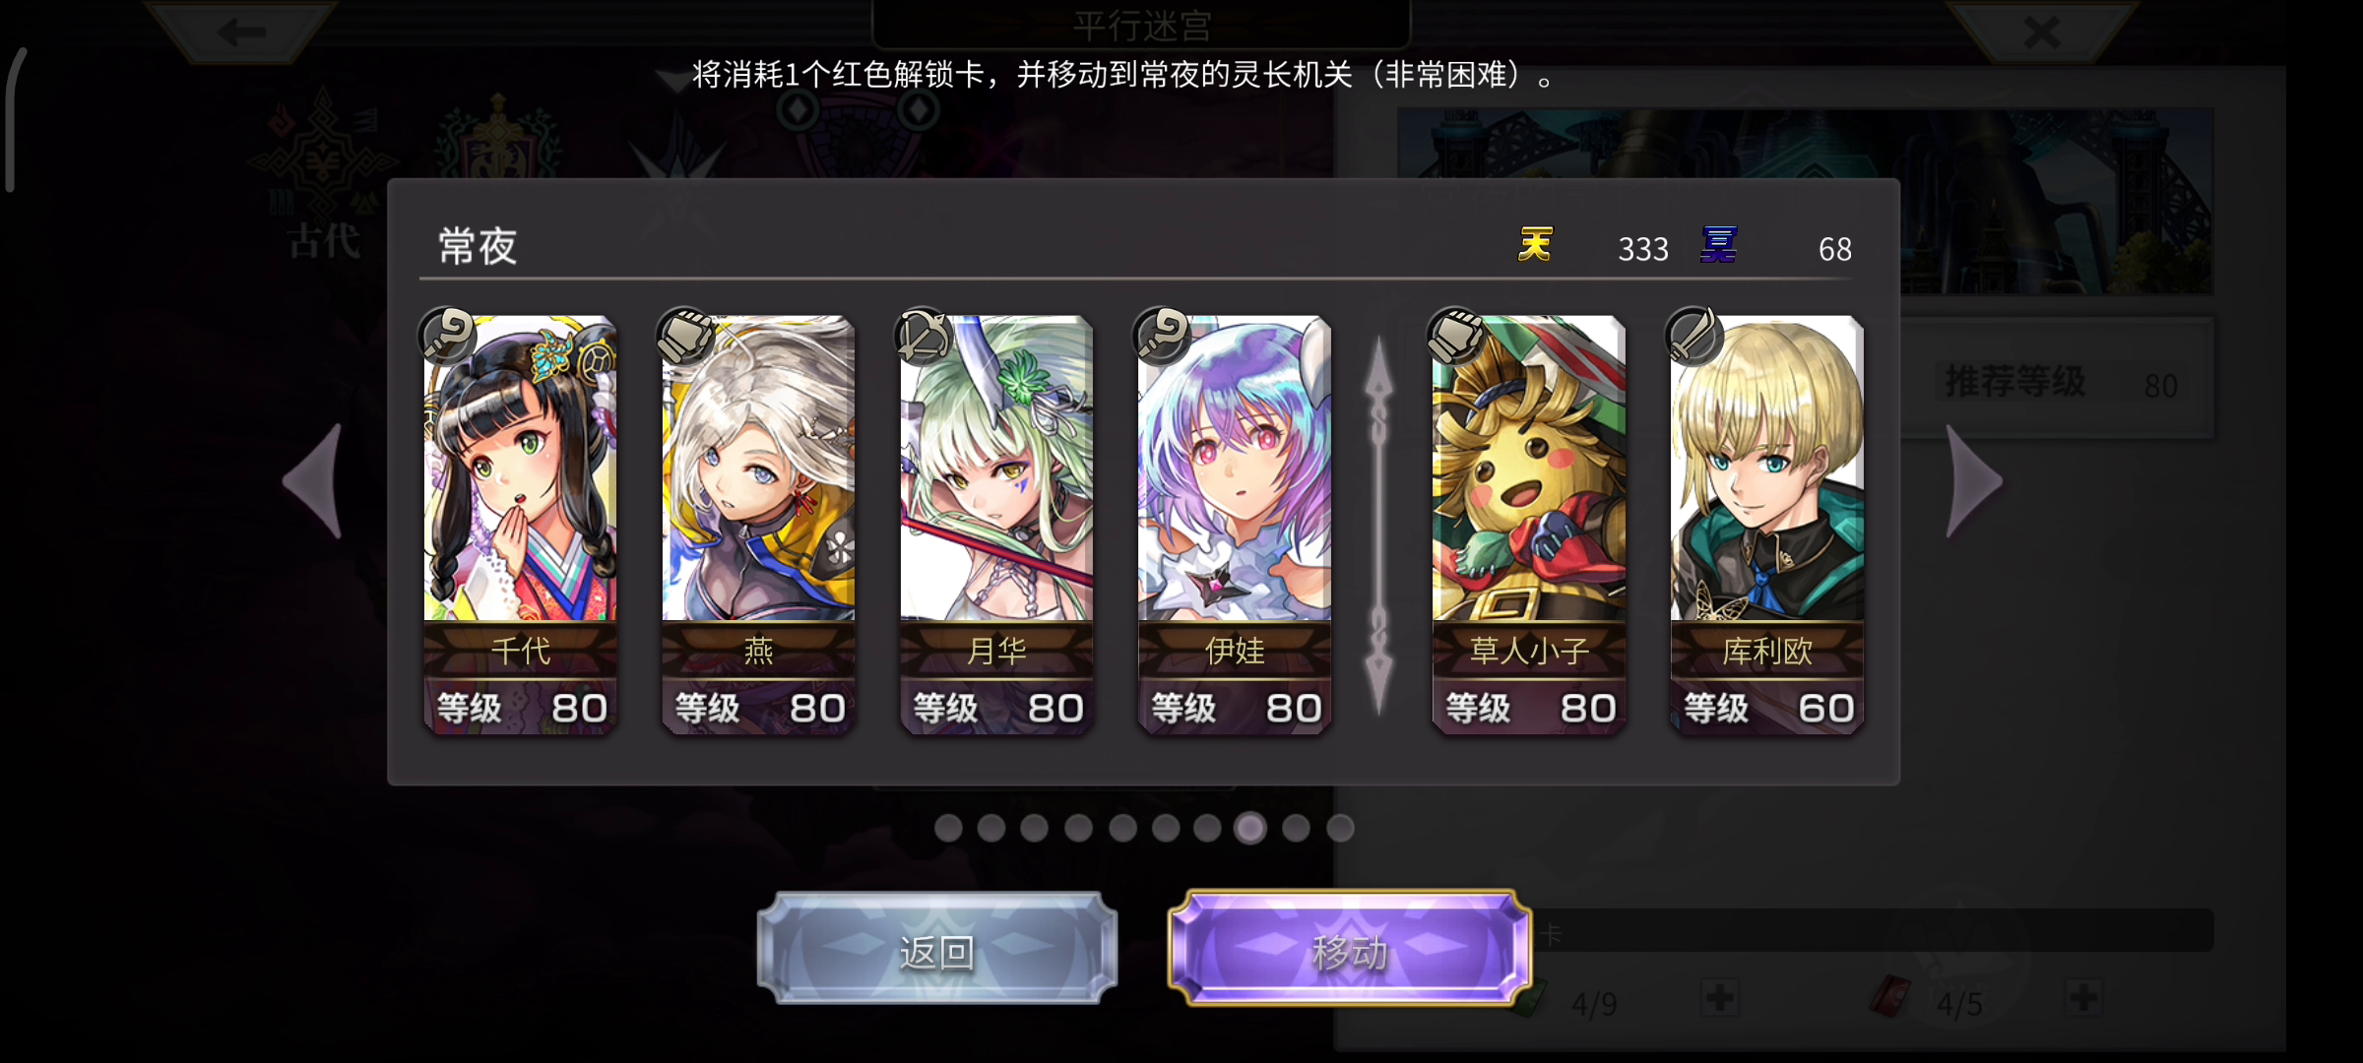Click the staff class icon on 伊娃's card

(1163, 337)
